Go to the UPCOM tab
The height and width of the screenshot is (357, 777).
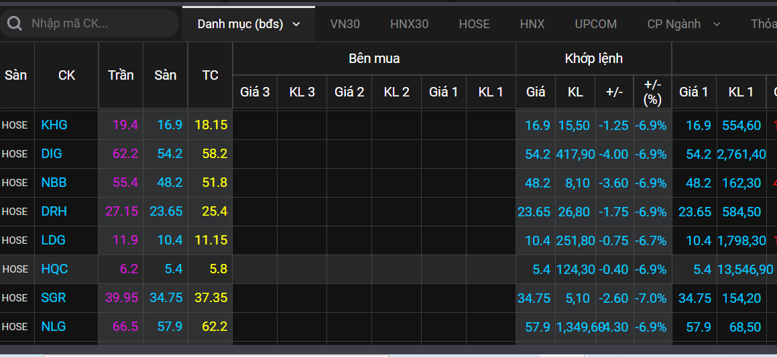595,24
